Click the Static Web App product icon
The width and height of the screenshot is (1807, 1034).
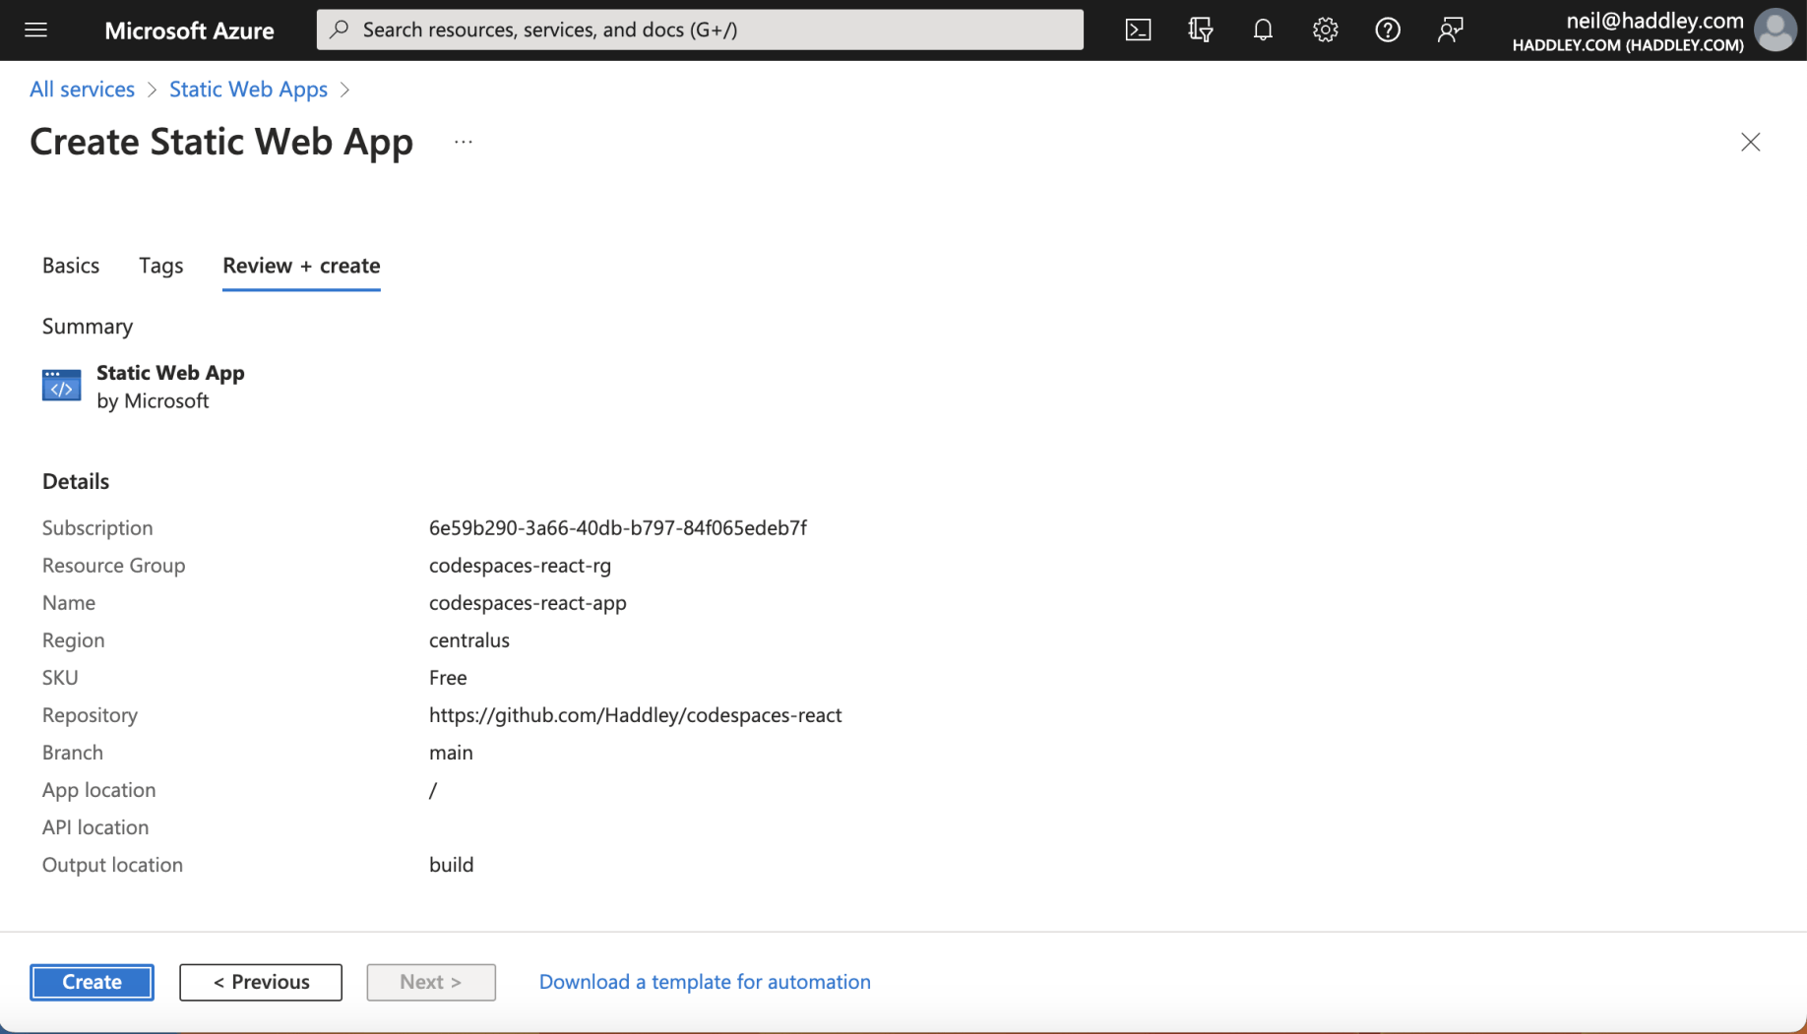(61, 386)
